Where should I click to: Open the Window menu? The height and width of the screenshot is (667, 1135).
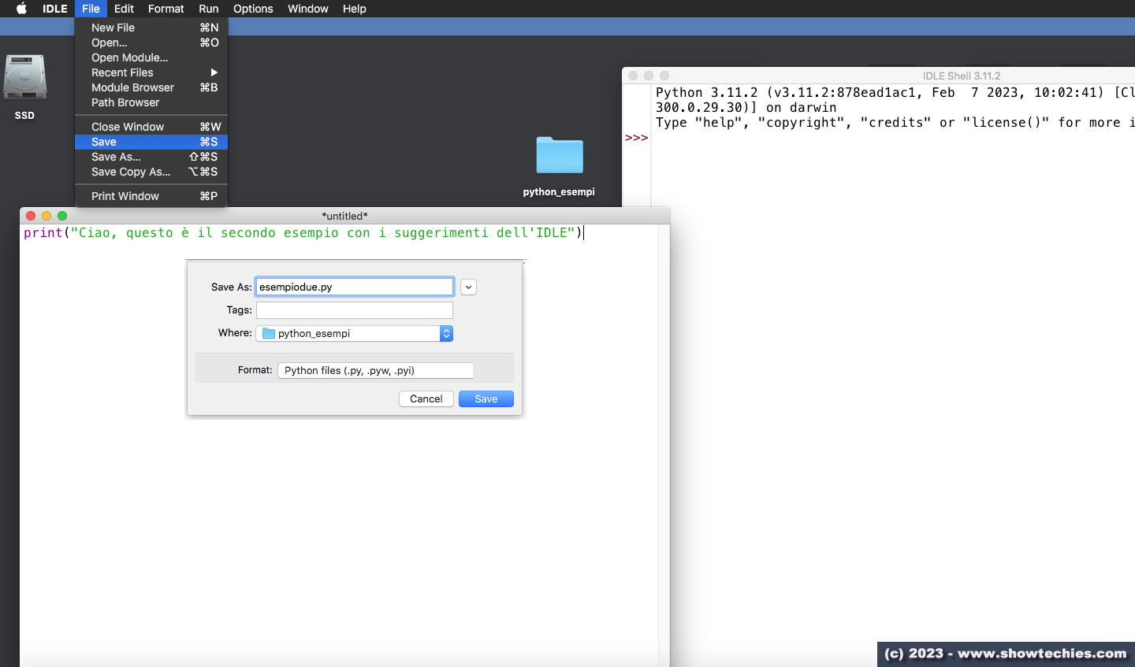coord(307,9)
